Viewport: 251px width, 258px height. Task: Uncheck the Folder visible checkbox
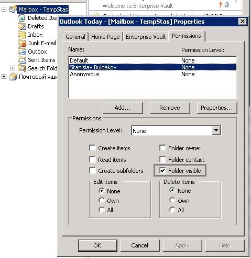click(162, 170)
